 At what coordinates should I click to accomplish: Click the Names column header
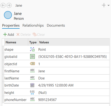click(16, 42)
